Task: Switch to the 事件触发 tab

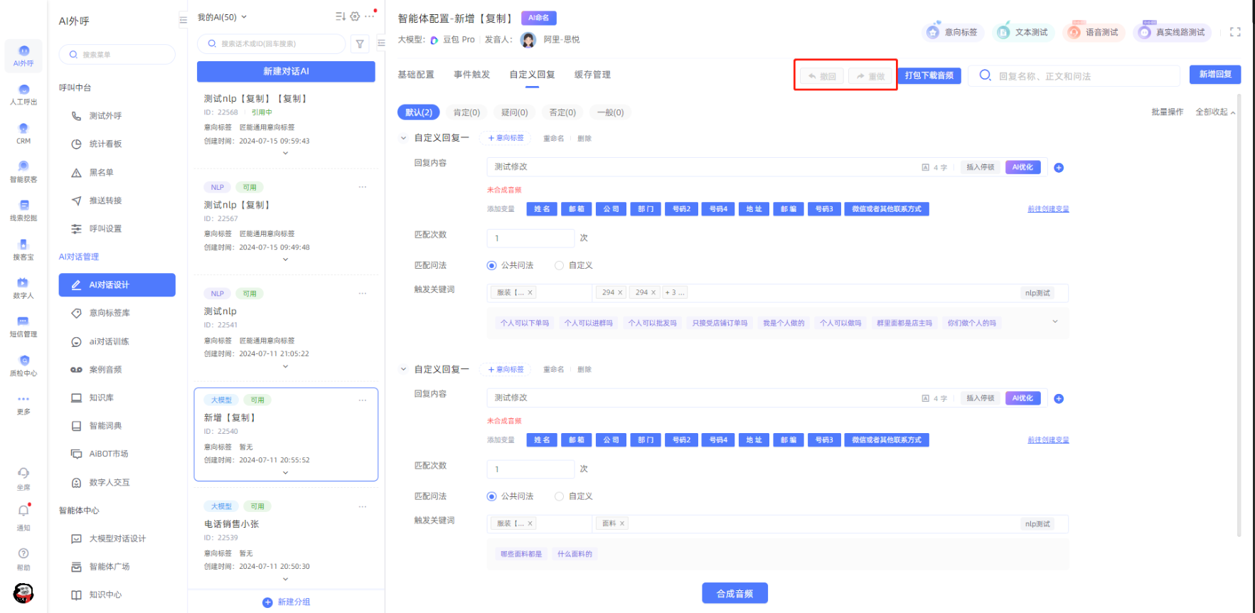Action: click(471, 75)
